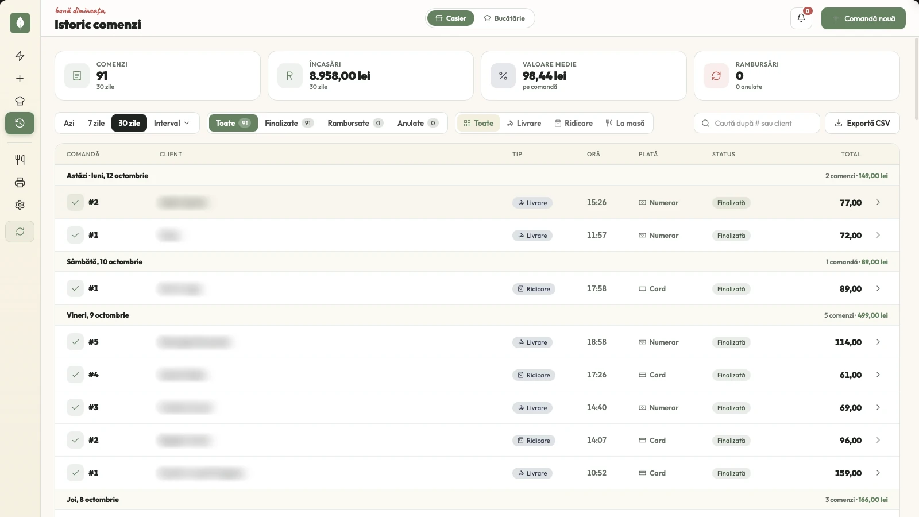This screenshot has height=517, width=919.
Task: Click the sync button under the gear icon
Action: 20,232
